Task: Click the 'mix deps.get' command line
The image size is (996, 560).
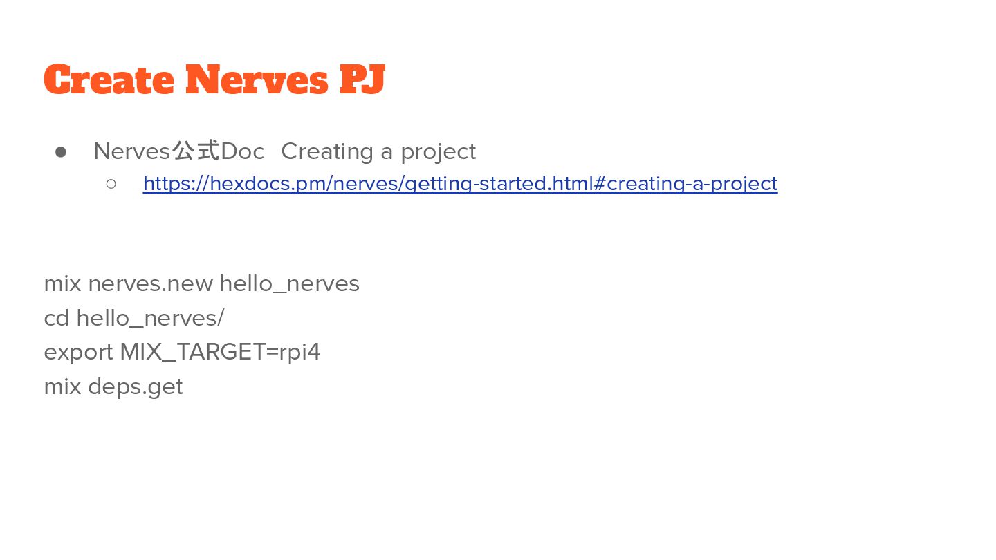Action: coord(113,386)
